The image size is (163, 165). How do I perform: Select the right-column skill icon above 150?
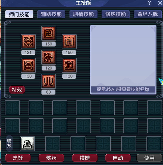click(x=69, y=42)
